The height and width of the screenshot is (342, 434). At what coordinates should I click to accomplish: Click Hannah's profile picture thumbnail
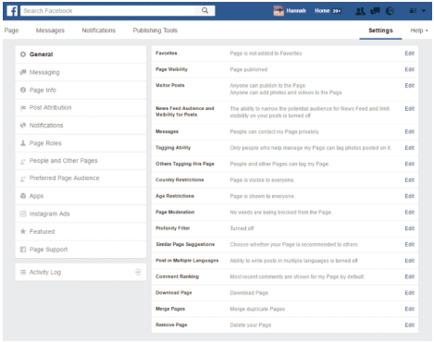279,11
